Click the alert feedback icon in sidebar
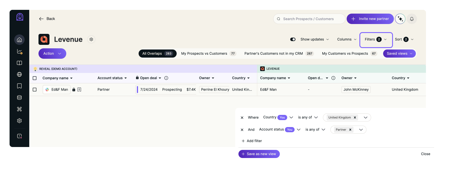The height and width of the screenshot is (180, 452). [19, 136]
